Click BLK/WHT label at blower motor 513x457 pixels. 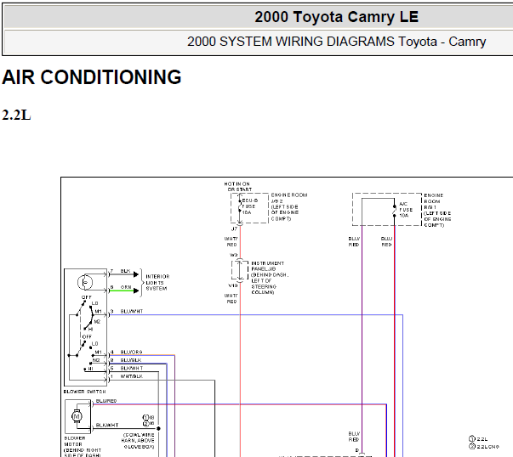click(107, 426)
